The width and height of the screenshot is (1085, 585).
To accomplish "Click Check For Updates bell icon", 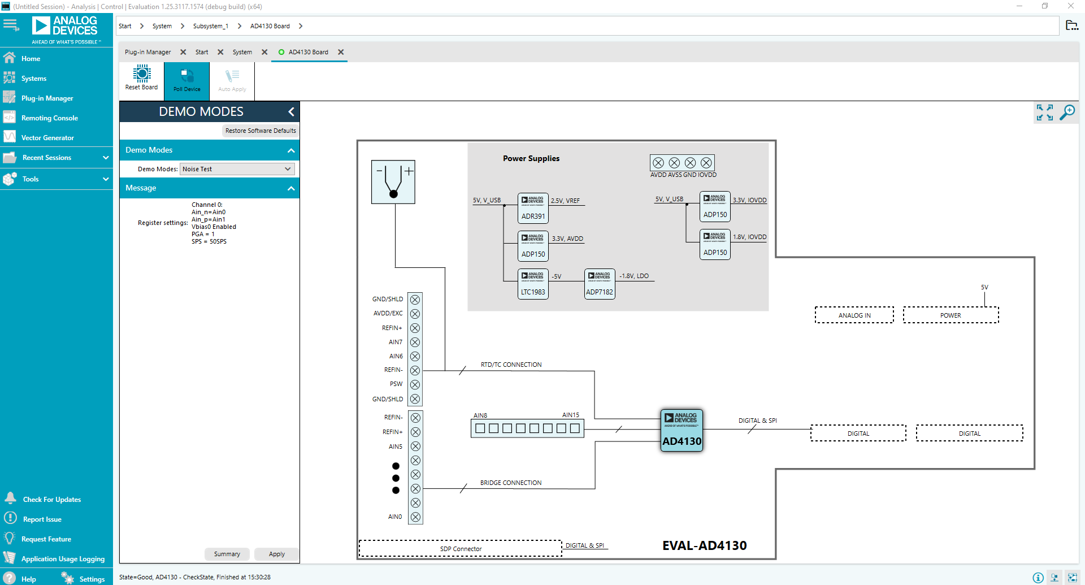I will click(x=10, y=498).
